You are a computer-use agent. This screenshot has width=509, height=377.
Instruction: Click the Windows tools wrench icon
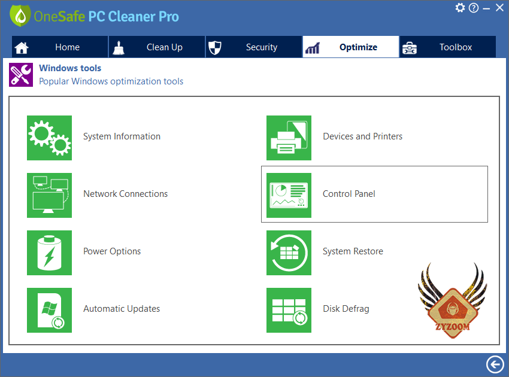point(21,75)
